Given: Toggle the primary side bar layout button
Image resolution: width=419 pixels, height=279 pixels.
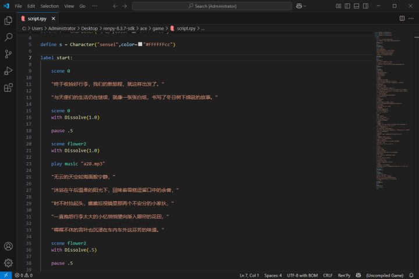Looking at the screenshot, I should 347,6.
